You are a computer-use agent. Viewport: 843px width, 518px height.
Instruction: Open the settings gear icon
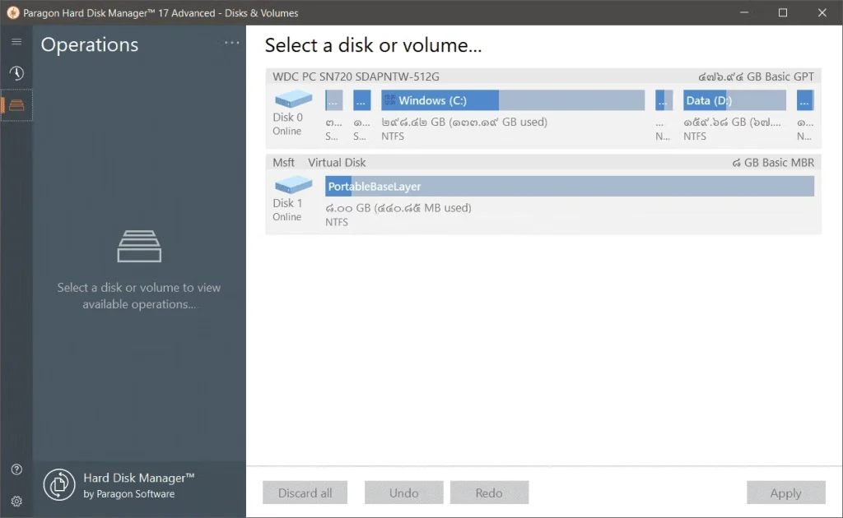coord(16,501)
